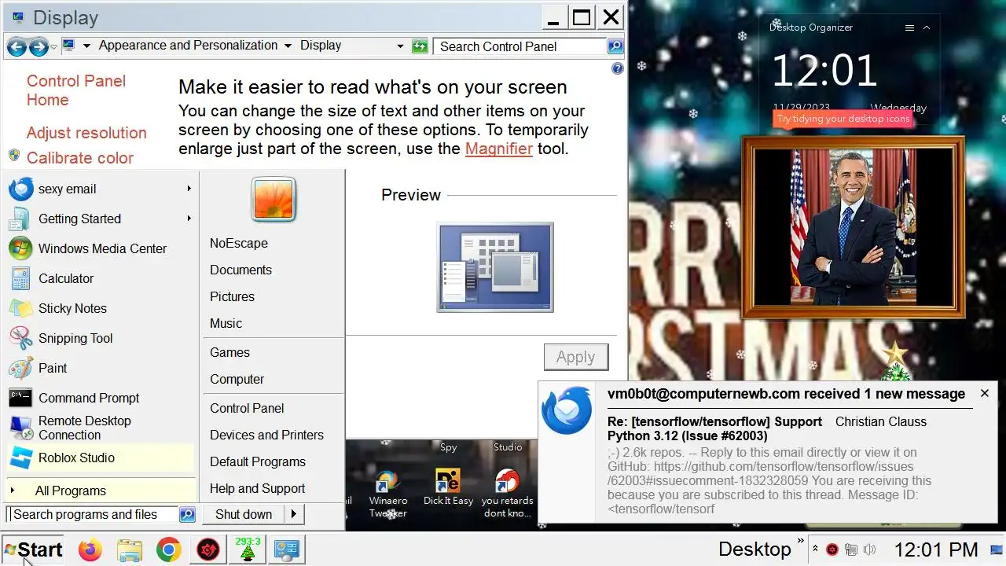
Task: Dismiss the Thunderbird new message notification
Action: tap(985, 393)
